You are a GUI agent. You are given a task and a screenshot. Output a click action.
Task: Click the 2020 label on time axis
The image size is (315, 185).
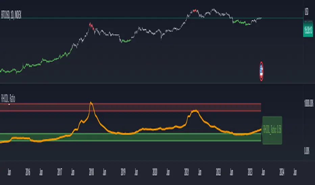tap(155, 172)
